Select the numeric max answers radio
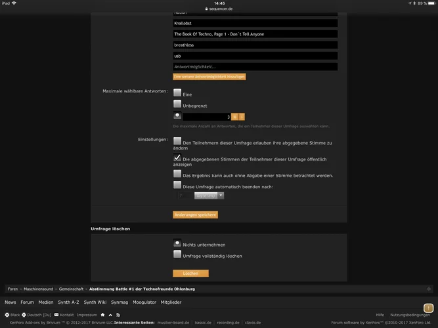This screenshot has width=438, height=328. click(177, 115)
